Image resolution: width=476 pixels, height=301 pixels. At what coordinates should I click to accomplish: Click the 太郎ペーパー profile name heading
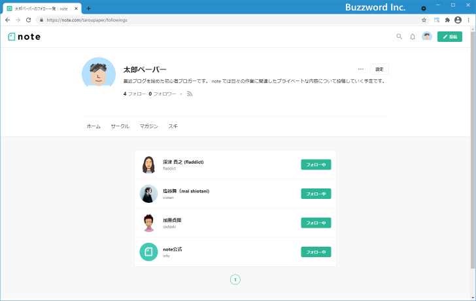(x=144, y=69)
